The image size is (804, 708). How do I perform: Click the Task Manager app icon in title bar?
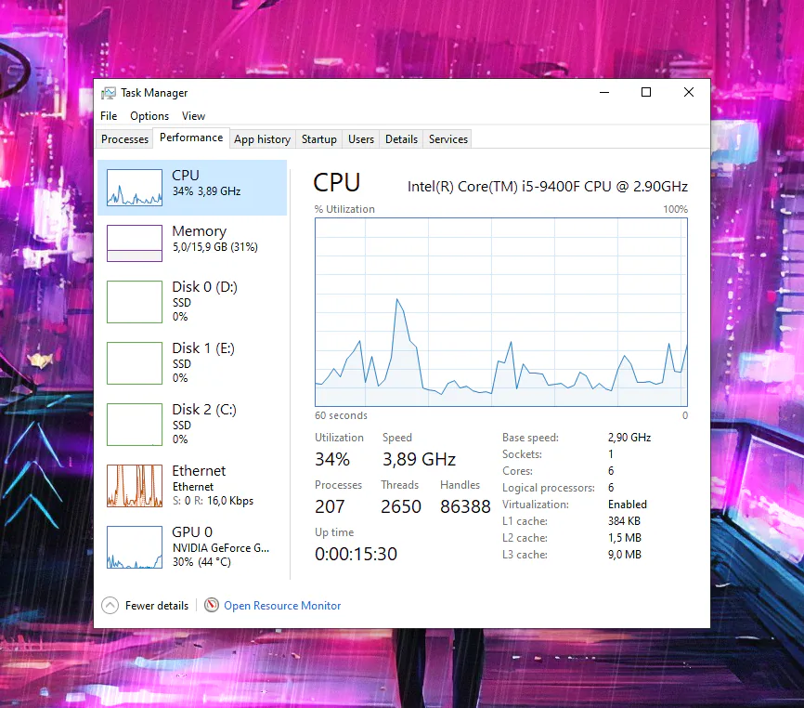coord(109,93)
